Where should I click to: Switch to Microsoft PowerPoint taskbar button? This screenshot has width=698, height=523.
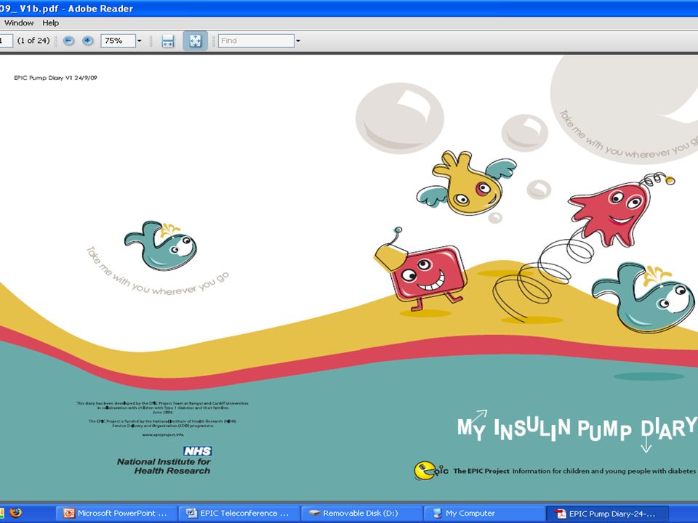(x=116, y=514)
